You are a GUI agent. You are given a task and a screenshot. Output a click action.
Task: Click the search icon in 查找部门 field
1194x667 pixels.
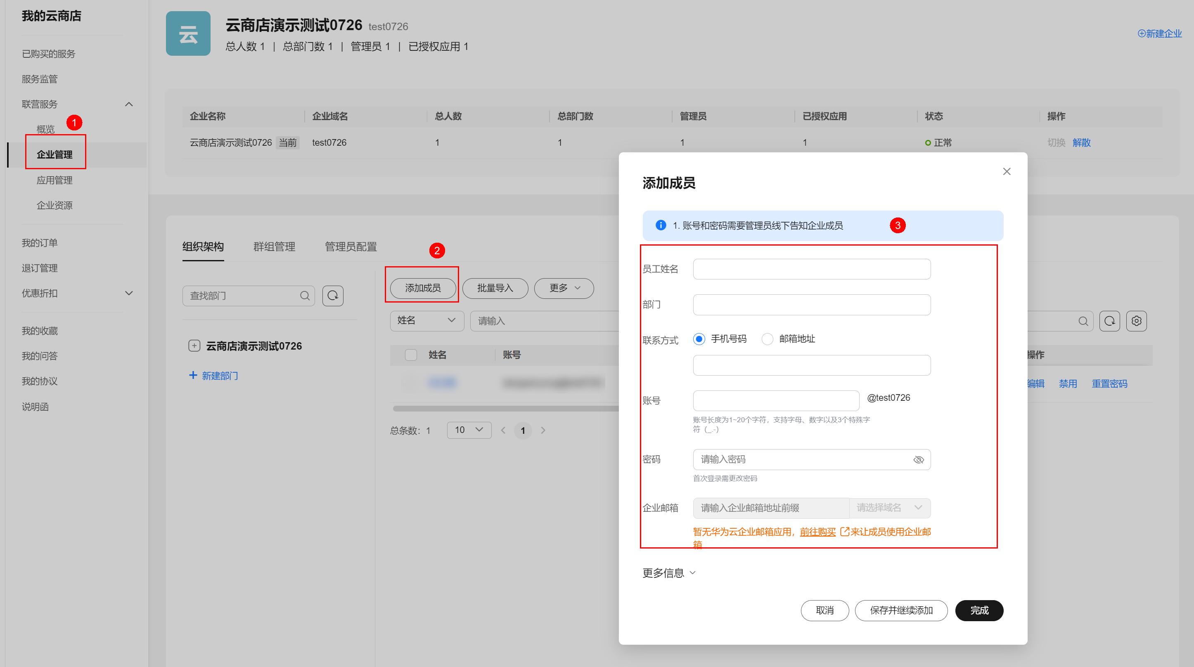pyautogui.click(x=305, y=296)
